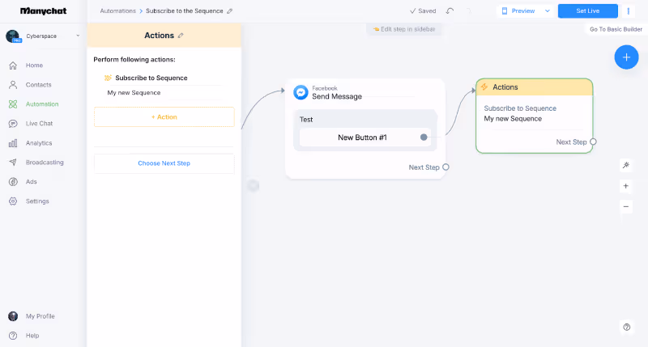Open the Contacts person icon
This screenshot has width=648, height=347.
click(13, 85)
